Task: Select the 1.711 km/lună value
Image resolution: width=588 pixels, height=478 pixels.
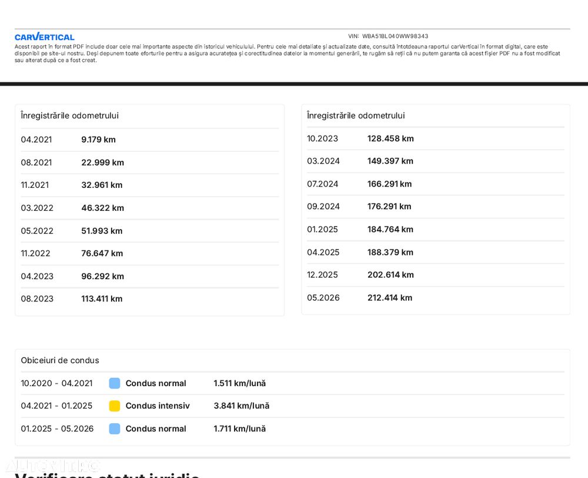Action: click(240, 429)
